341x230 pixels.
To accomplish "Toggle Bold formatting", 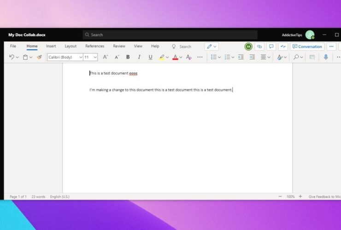I will pos(128,57).
